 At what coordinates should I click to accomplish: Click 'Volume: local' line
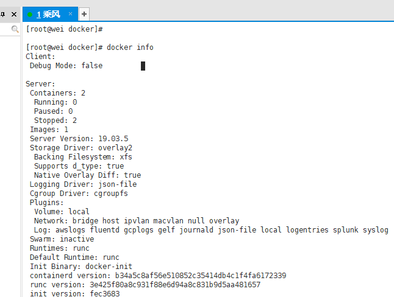(62, 212)
